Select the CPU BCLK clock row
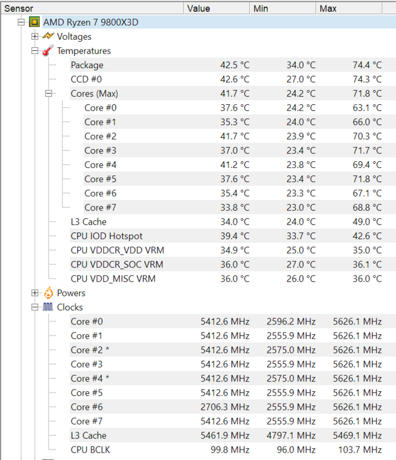This screenshot has height=460, width=396. 90,450
